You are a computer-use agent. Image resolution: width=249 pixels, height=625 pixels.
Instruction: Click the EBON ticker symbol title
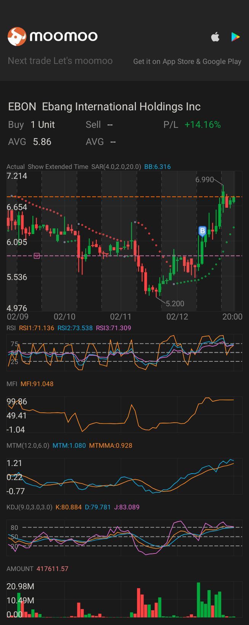click(x=22, y=107)
